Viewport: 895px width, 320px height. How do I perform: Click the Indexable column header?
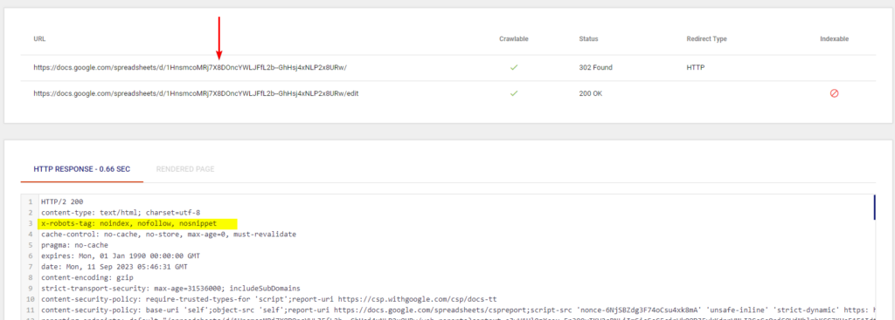pyautogui.click(x=835, y=38)
